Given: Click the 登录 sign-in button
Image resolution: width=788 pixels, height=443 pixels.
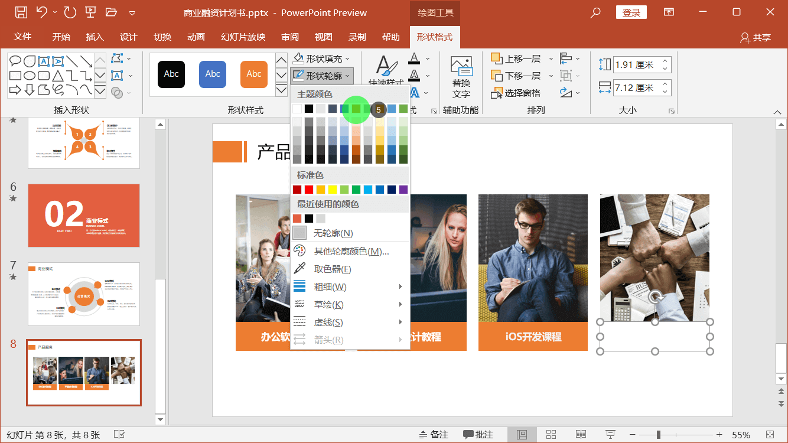Looking at the screenshot, I should click(631, 12).
